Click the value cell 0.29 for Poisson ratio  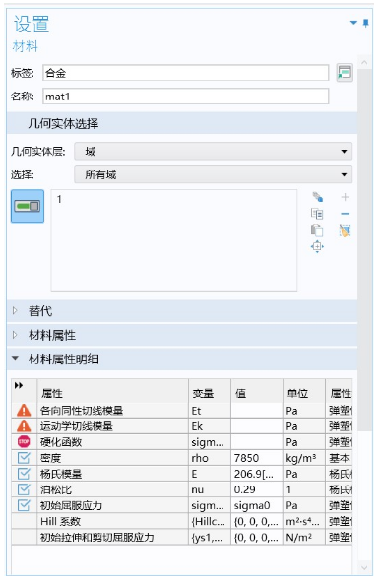coord(257,489)
